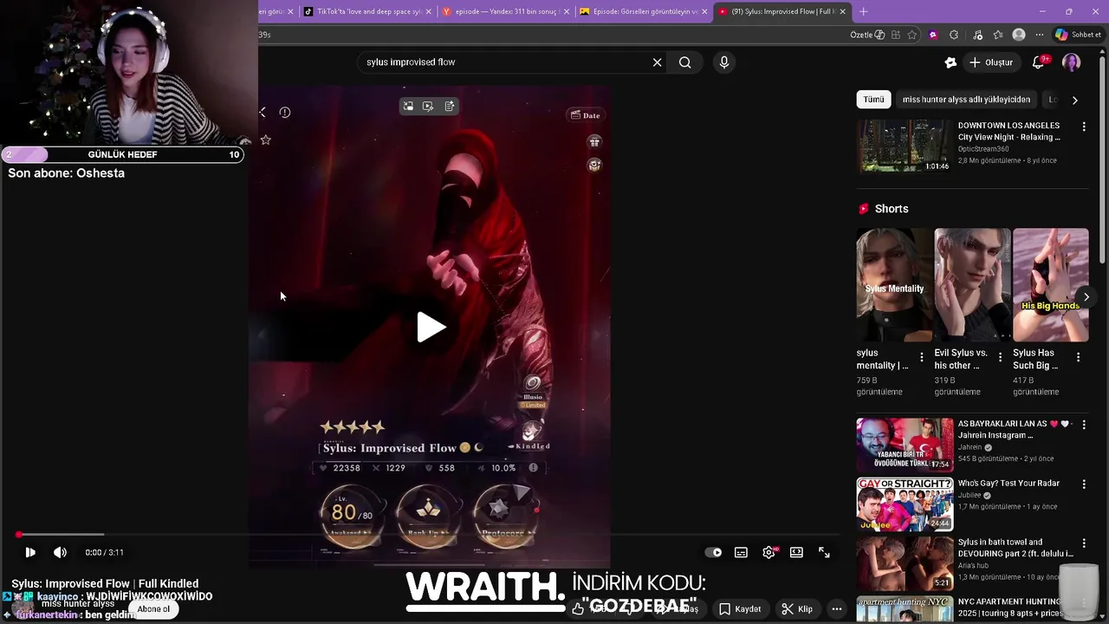This screenshot has width=1109, height=624.
Task: Click the Oluştur create button
Action: (990, 62)
